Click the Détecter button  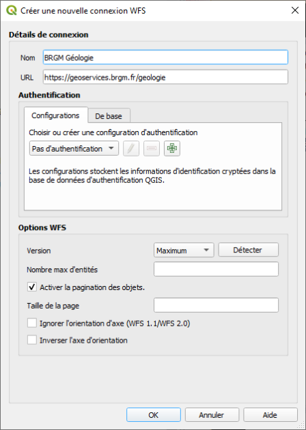coord(248,250)
